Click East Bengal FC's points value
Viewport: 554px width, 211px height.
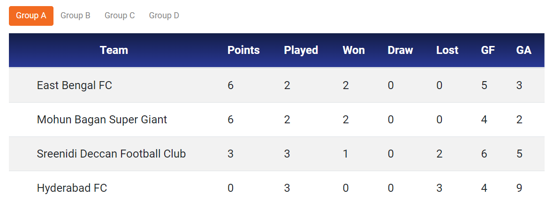click(230, 85)
